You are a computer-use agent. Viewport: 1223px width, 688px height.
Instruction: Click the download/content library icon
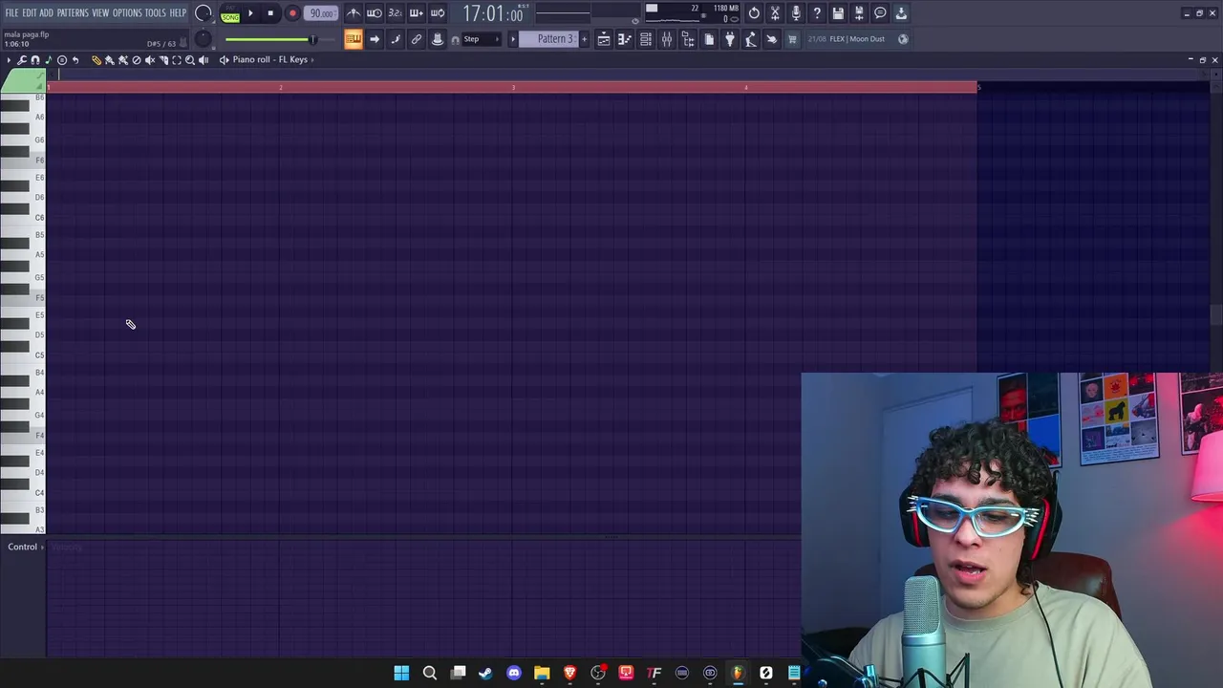tap(901, 13)
